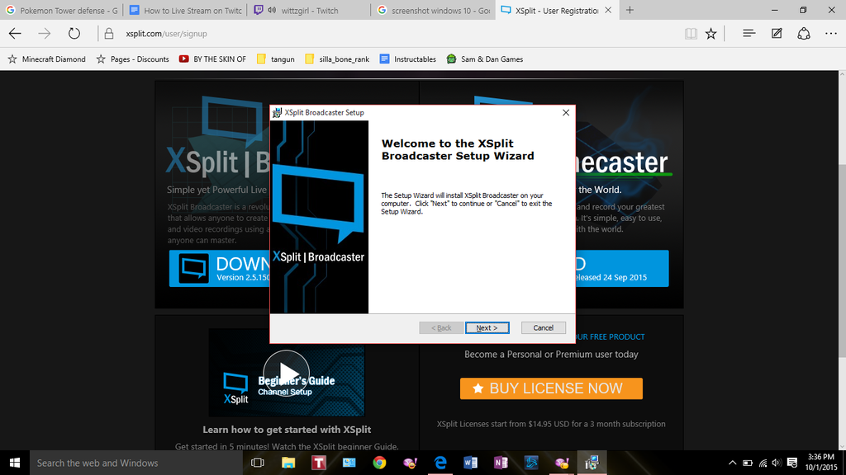Click the volume speaker tray icon
The width and height of the screenshot is (846, 475).
[777, 463]
